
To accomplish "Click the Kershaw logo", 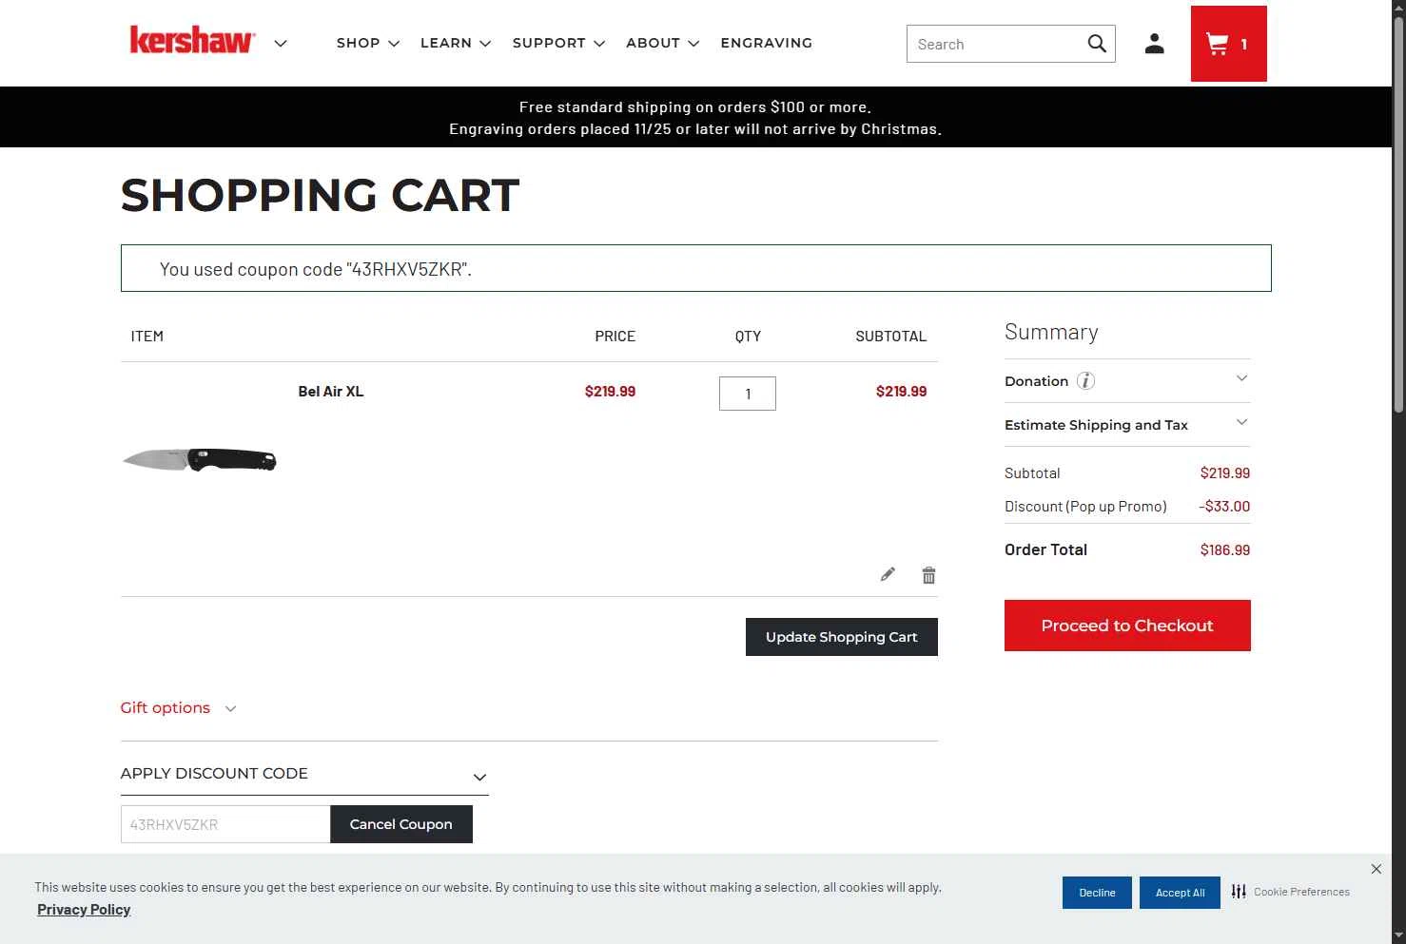I will coord(191,40).
